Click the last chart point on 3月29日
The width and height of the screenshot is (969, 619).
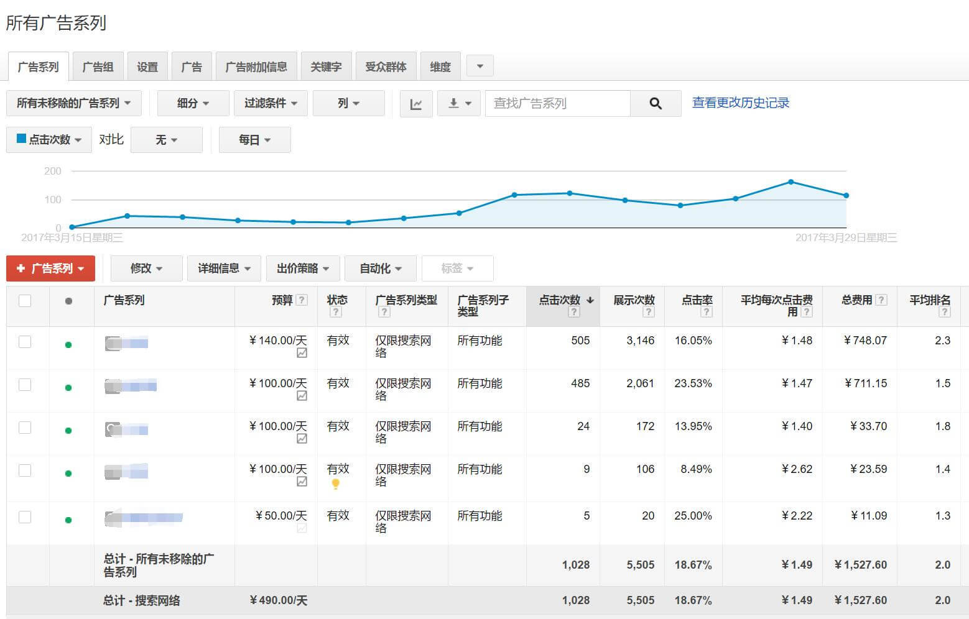(846, 196)
